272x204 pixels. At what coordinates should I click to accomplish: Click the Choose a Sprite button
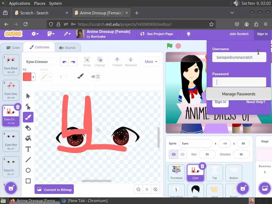tap(243, 188)
